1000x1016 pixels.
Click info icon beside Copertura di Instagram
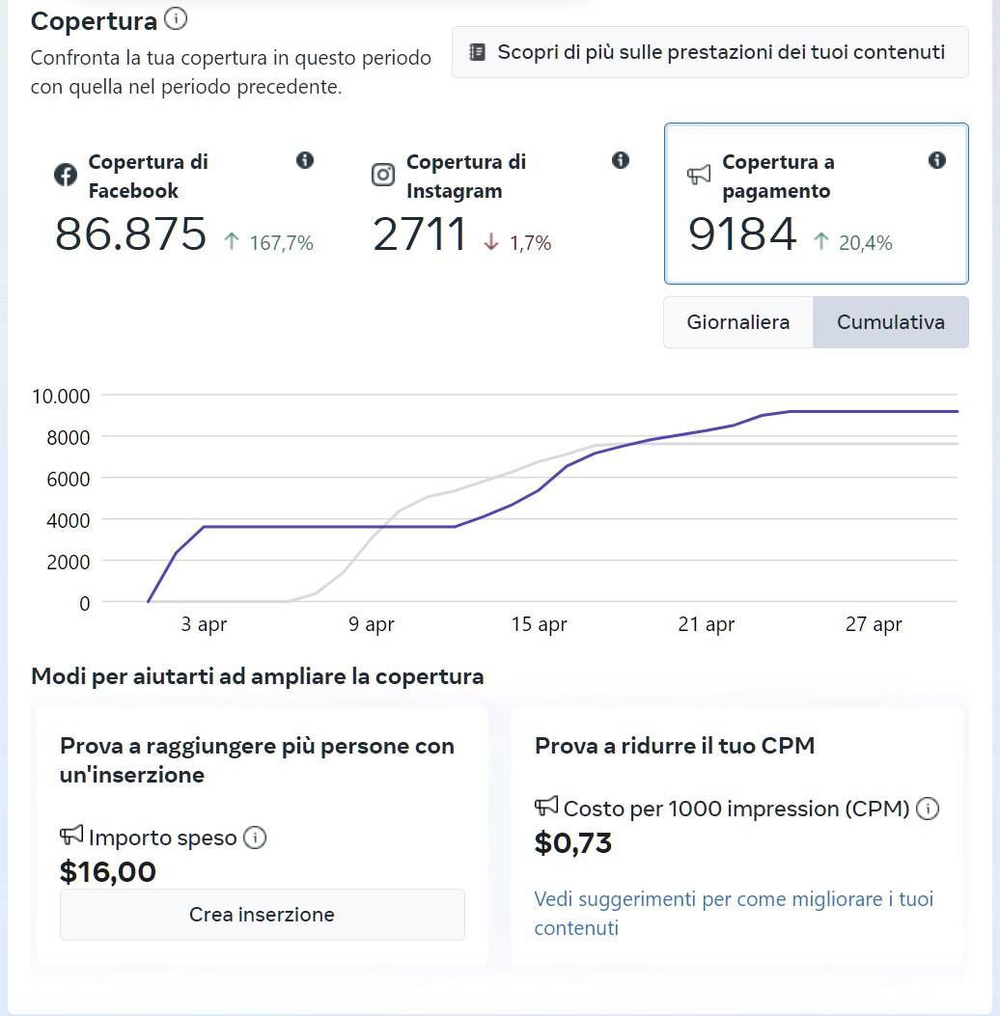click(x=621, y=160)
